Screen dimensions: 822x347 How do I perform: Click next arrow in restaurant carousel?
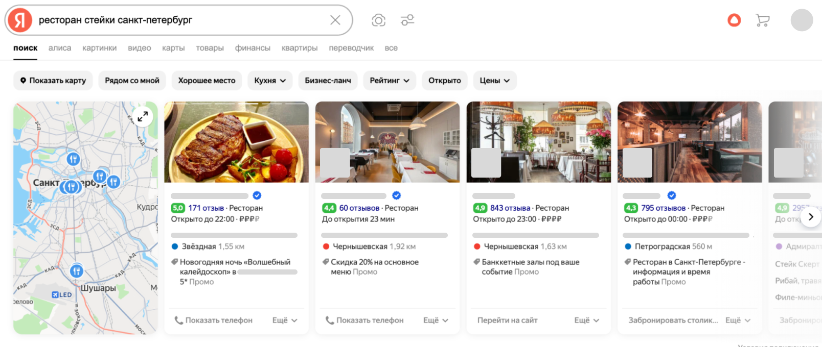click(811, 217)
